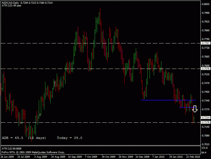The image size is (211, 159).
Task: Click the 7 Jan 2010 date label
Action: click(x=158, y=157)
